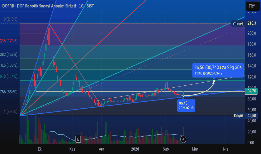Click the 80,00 price axis value

click(252, 99)
